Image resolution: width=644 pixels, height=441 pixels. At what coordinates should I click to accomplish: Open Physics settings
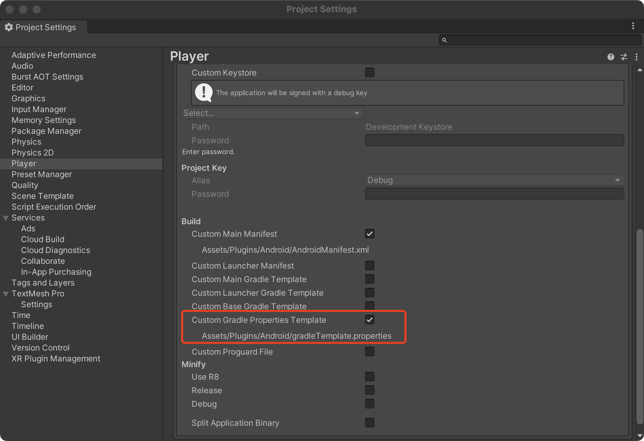pos(26,142)
